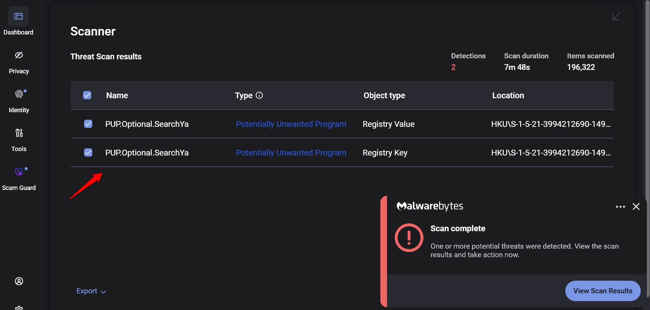Open the Dashboard icon in the sidebar
Viewport: 650px width, 310px height.
click(18, 16)
